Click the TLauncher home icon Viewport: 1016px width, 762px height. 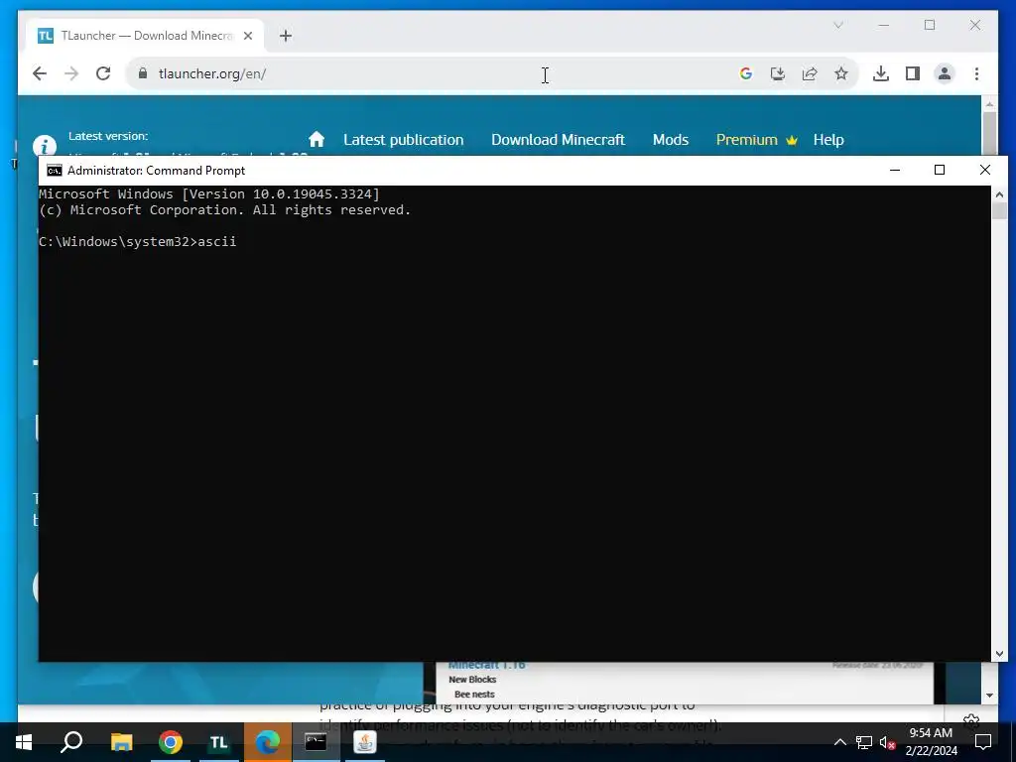pos(317,139)
